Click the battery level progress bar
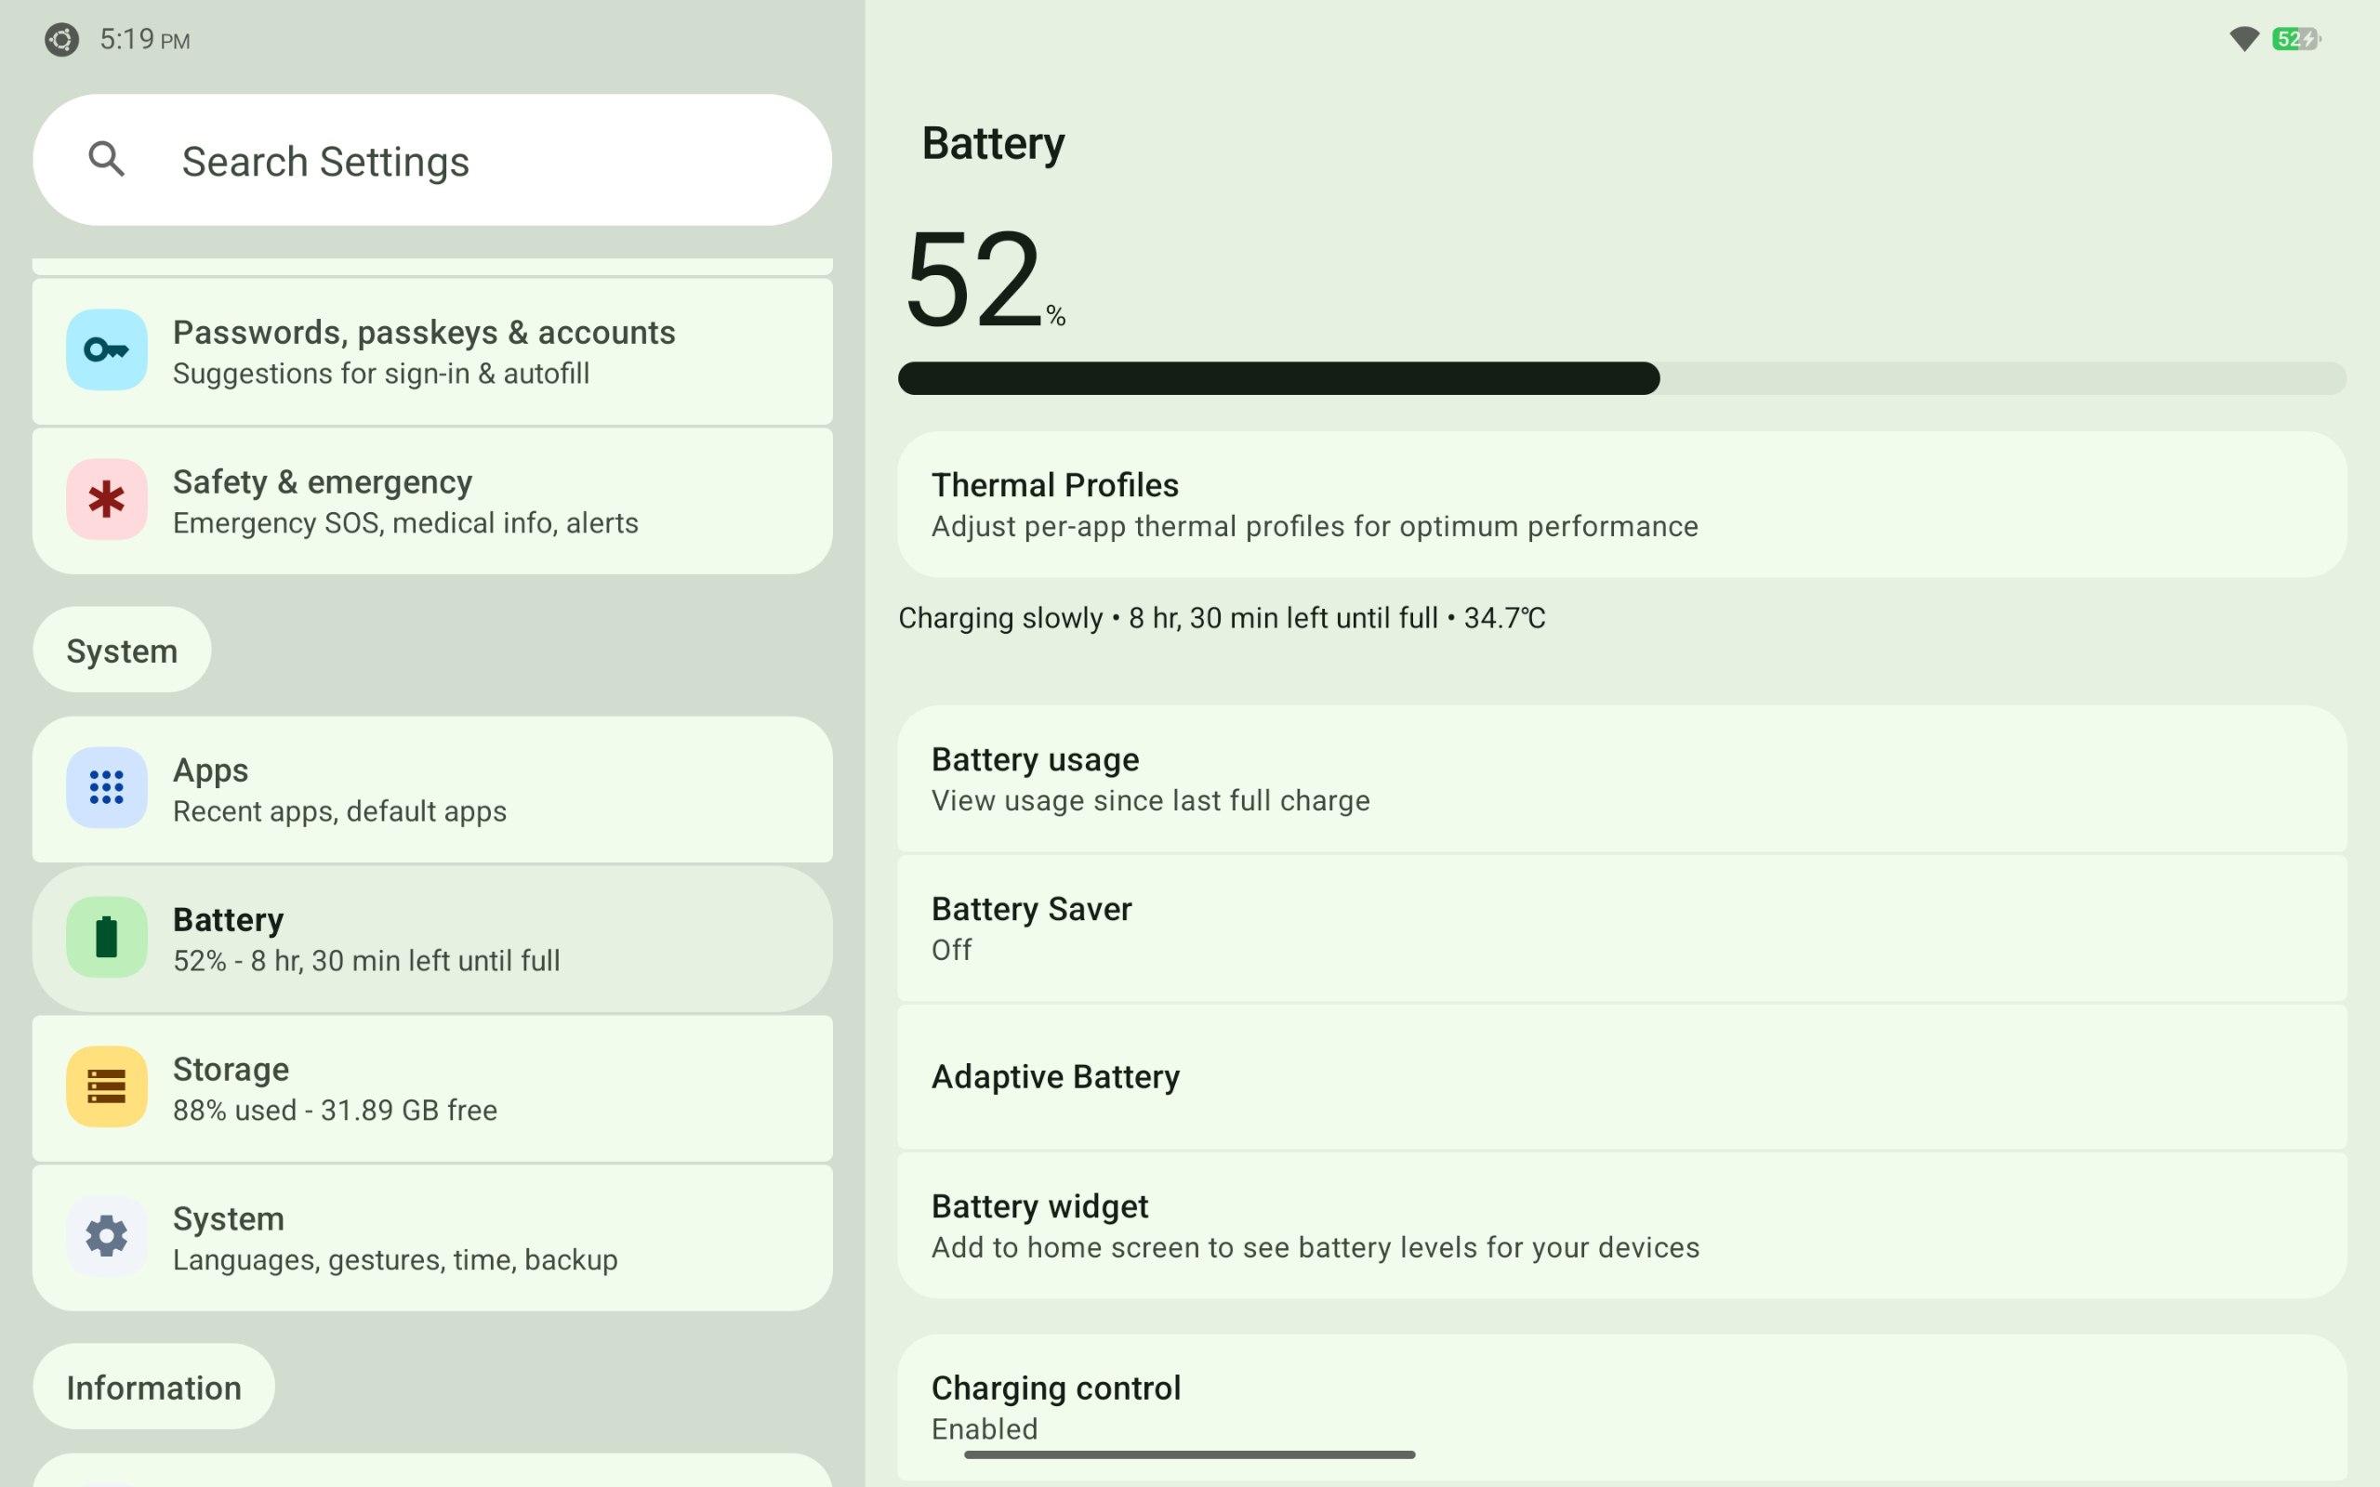This screenshot has width=2380, height=1487. click(x=1620, y=378)
